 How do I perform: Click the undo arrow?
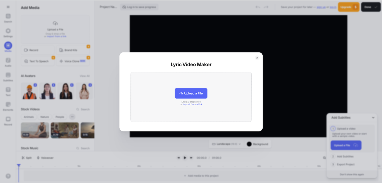(x=258, y=7)
